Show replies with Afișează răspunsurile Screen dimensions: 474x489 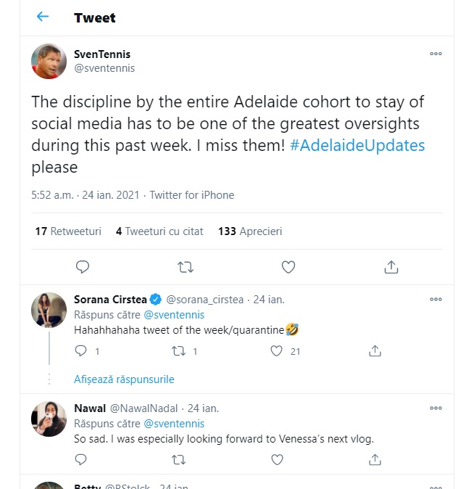(124, 379)
